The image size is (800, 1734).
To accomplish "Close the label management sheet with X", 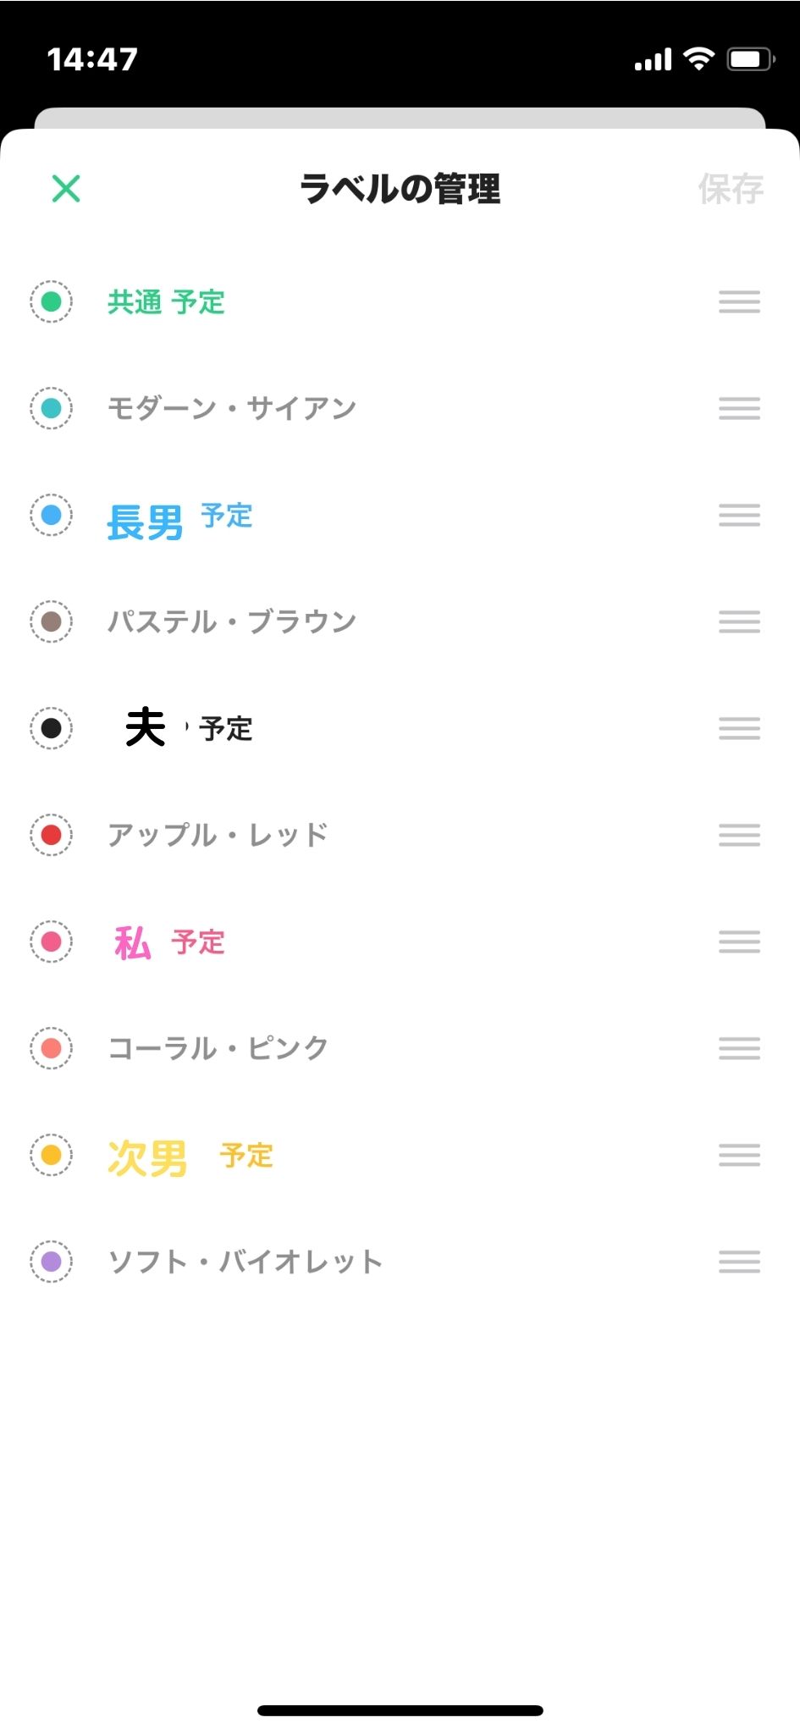I will point(66,189).
